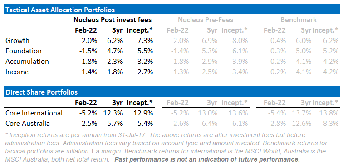
Task: Click the Income row label
Action: [17, 72]
